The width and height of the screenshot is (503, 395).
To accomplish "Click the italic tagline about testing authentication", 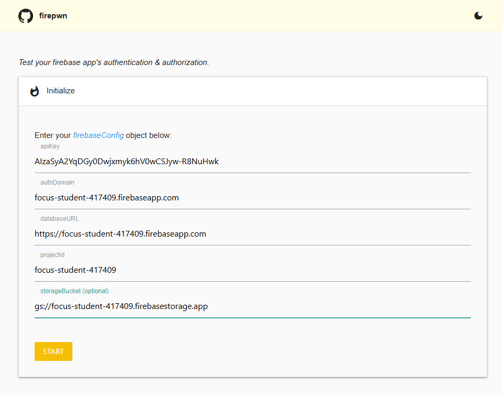I will click(x=114, y=62).
